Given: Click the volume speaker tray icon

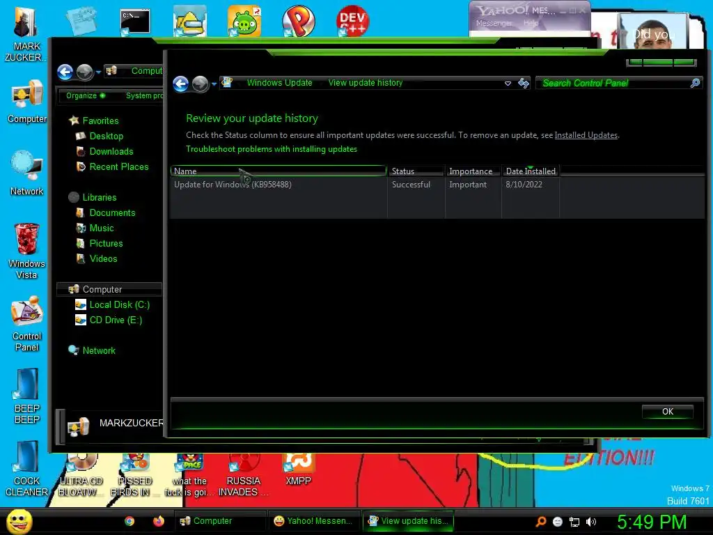Looking at the screenshot, I should (591, 522).
